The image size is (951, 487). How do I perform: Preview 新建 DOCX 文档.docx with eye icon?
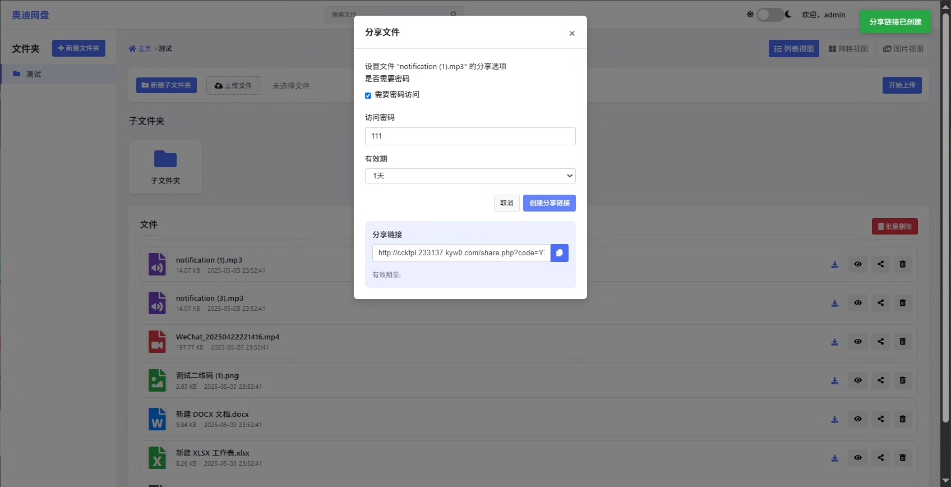point(858,419)
